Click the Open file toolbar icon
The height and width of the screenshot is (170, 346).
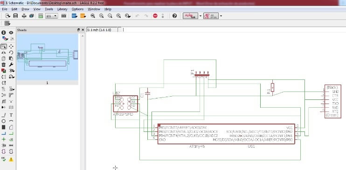(8, 16)
